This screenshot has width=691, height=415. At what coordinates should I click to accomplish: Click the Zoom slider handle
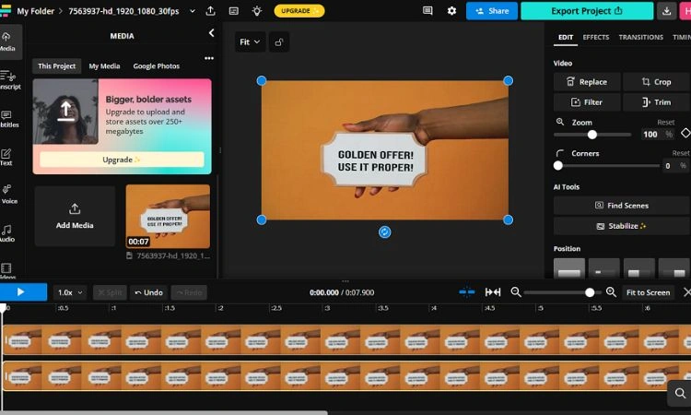coord(592,135)
